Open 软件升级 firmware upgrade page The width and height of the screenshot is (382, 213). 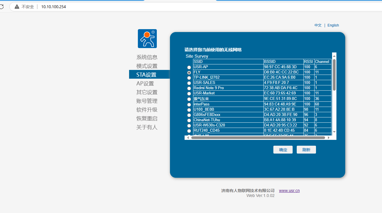pyautogui.click(x=147, y=110)
